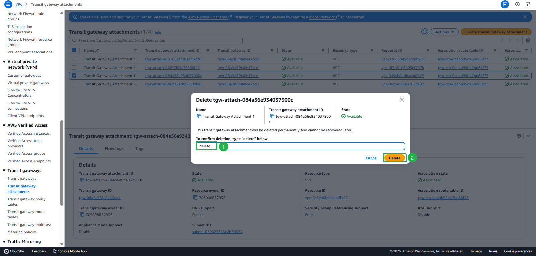Dismiss the Network Manager info banner
The height and width of the screenshot is (256, 536).
[525, 17]
